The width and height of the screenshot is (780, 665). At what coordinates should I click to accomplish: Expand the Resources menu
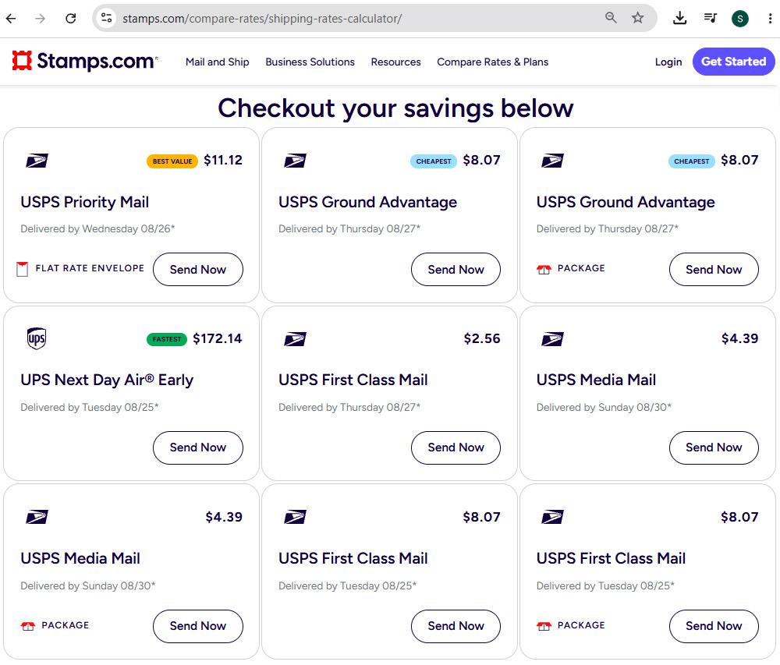[396, 62]
